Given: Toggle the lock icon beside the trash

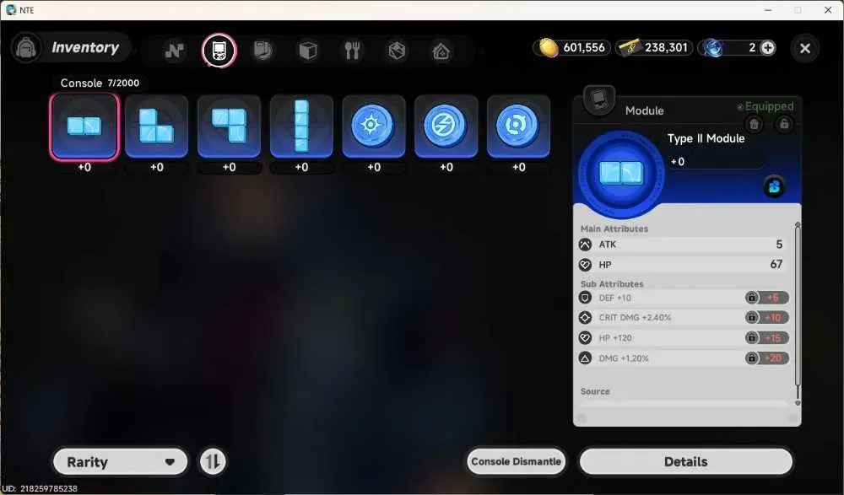Looking at the screenshot, I should [x=784, y=124].
